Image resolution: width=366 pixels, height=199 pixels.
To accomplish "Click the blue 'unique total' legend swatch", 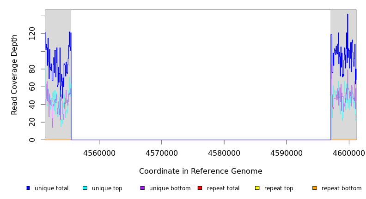I will [28, 188].
